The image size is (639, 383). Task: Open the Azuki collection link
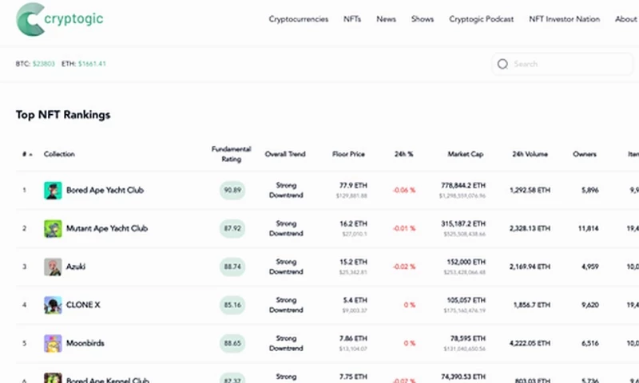pyautogui.click(x=76, y=267)
